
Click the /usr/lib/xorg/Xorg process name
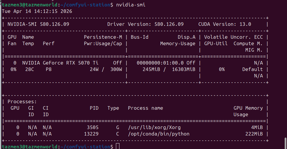(154, 128)
